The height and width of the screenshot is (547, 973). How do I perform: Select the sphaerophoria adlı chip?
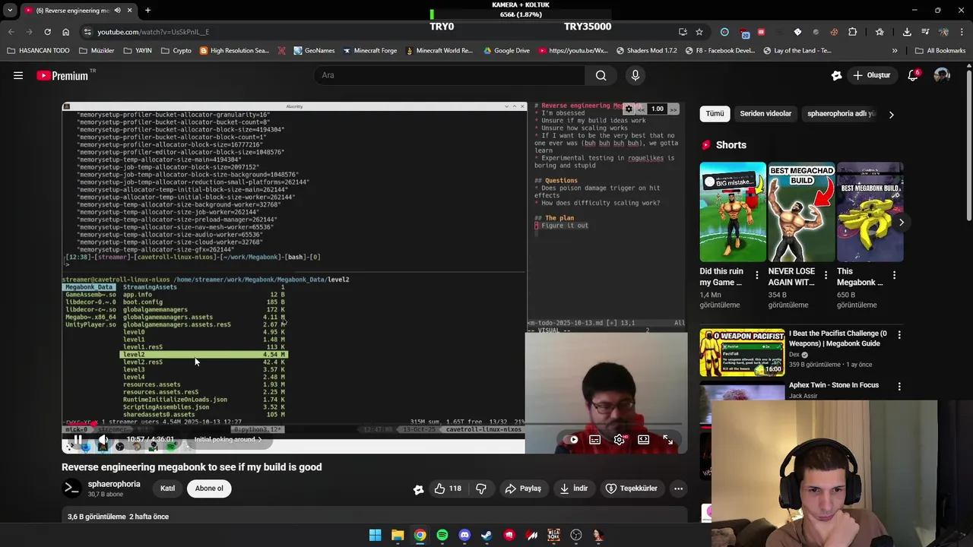coord(841,114)
